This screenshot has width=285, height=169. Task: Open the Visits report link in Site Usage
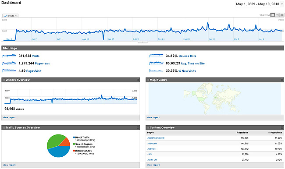pos(36,56)
